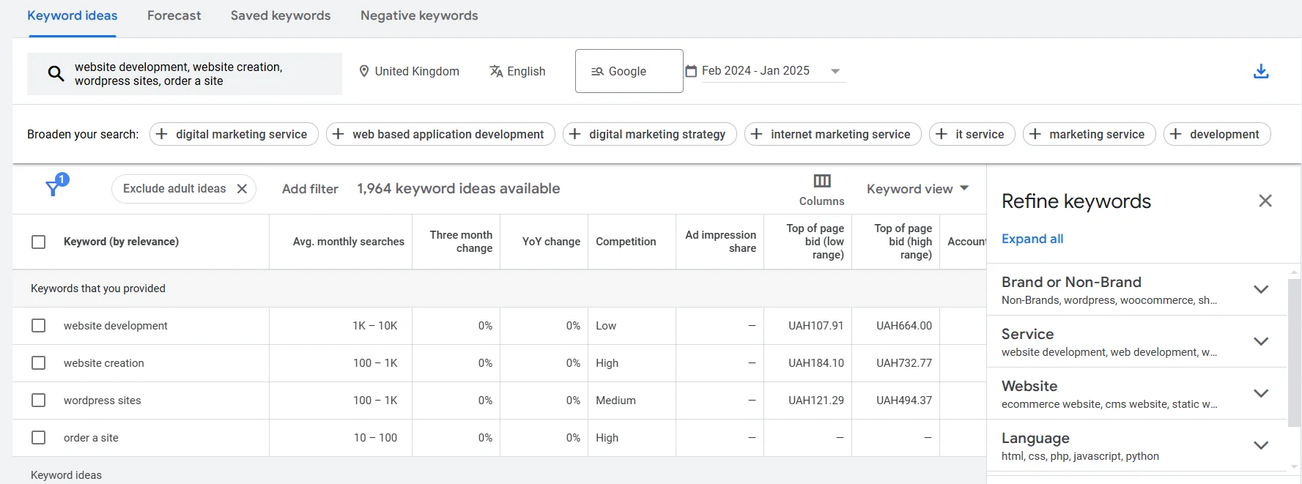Switch to the Keyword ideas tab

[73, 15]
